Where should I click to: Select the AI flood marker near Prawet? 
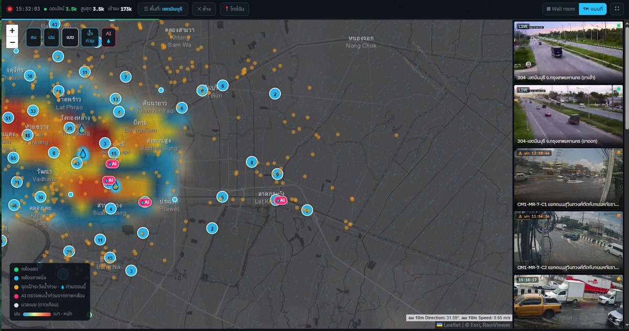pos(145,202)
